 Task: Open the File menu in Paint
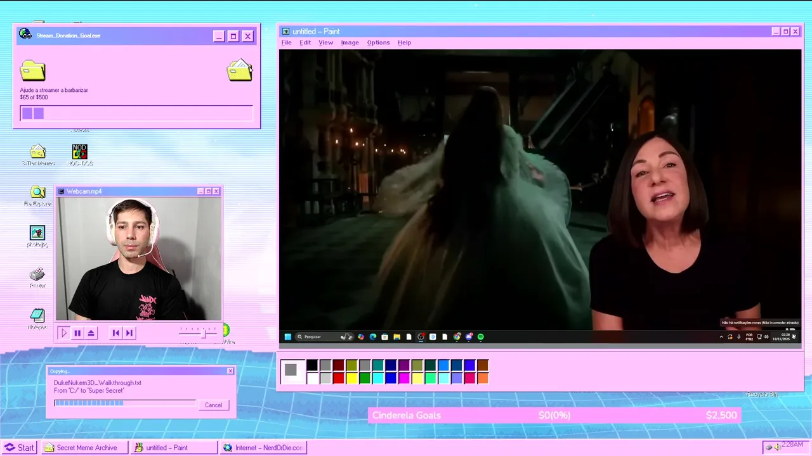[x=286, y=42]
